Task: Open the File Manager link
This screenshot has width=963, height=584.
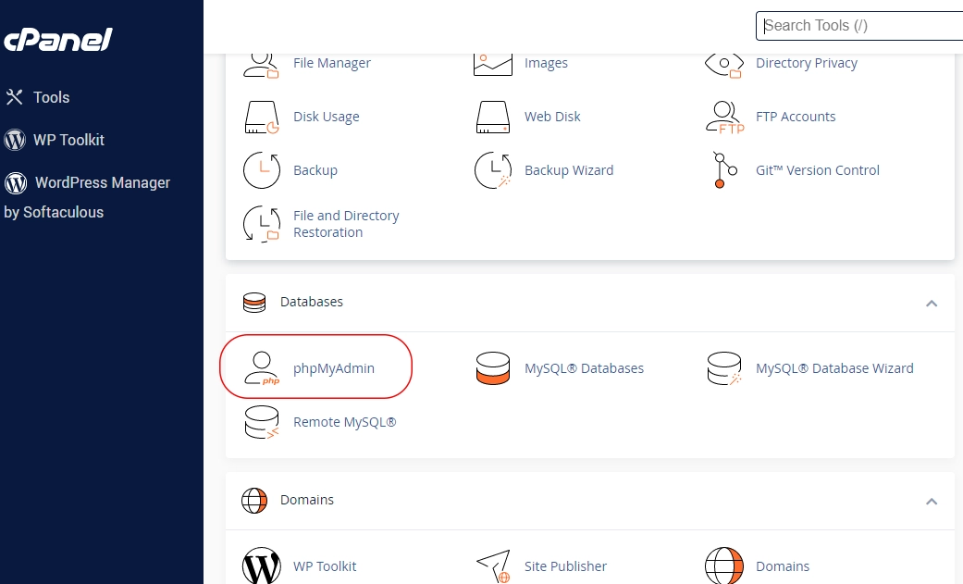Action: 332,63
